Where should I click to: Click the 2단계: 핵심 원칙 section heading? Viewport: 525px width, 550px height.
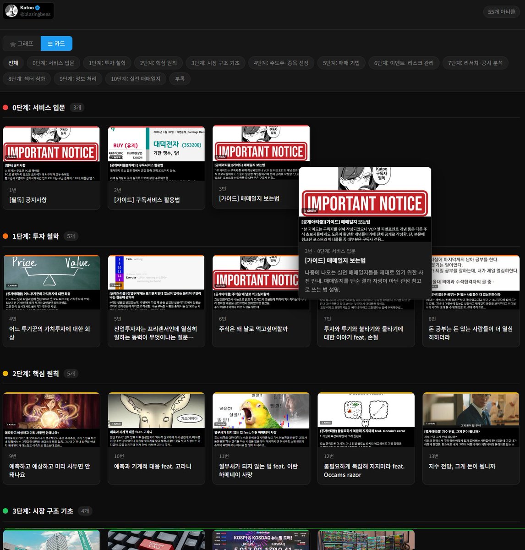pyautogui.click(x=36, y=374)
